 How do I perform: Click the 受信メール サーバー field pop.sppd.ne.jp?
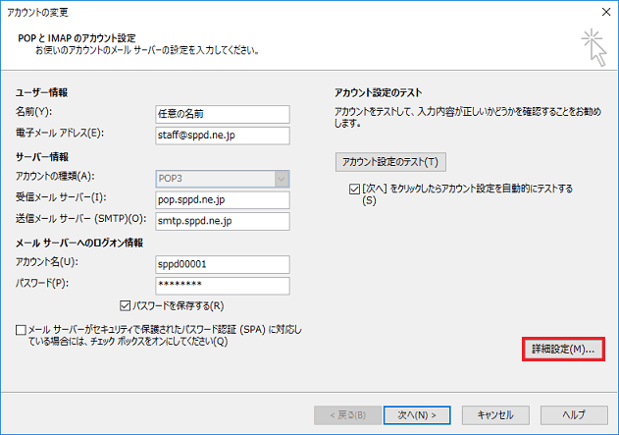(x=222, y=199)
